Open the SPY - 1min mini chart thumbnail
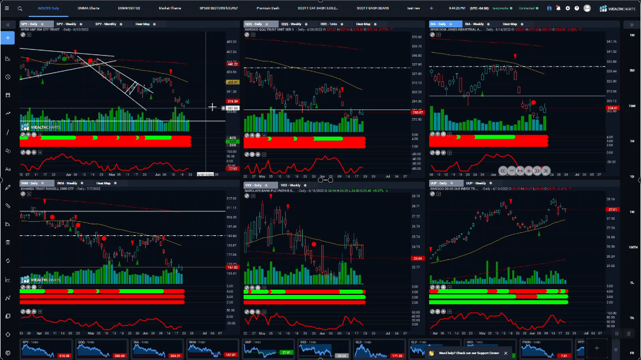Viewport: 641px width, 360px height. point(46,348)
